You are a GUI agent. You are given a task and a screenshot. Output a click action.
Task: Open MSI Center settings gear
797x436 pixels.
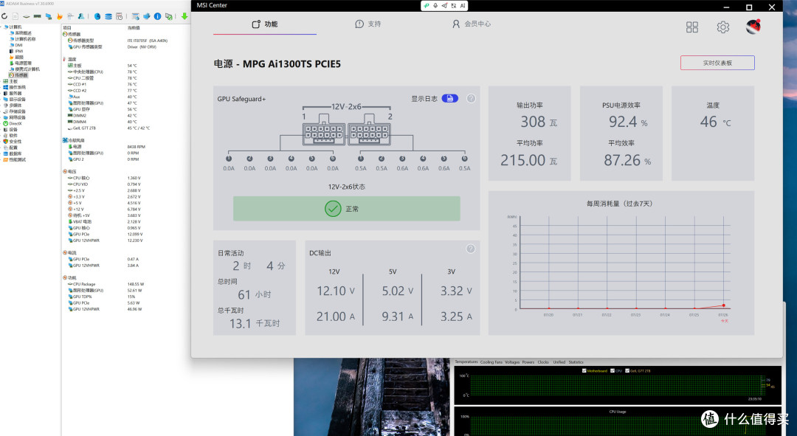point(722,27)
